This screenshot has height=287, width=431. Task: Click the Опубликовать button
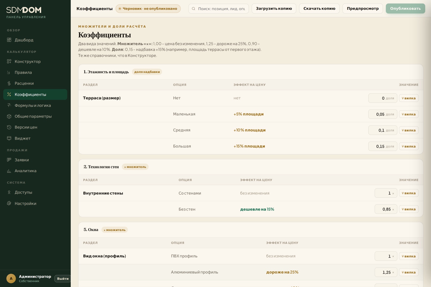(x=405, y=9)
